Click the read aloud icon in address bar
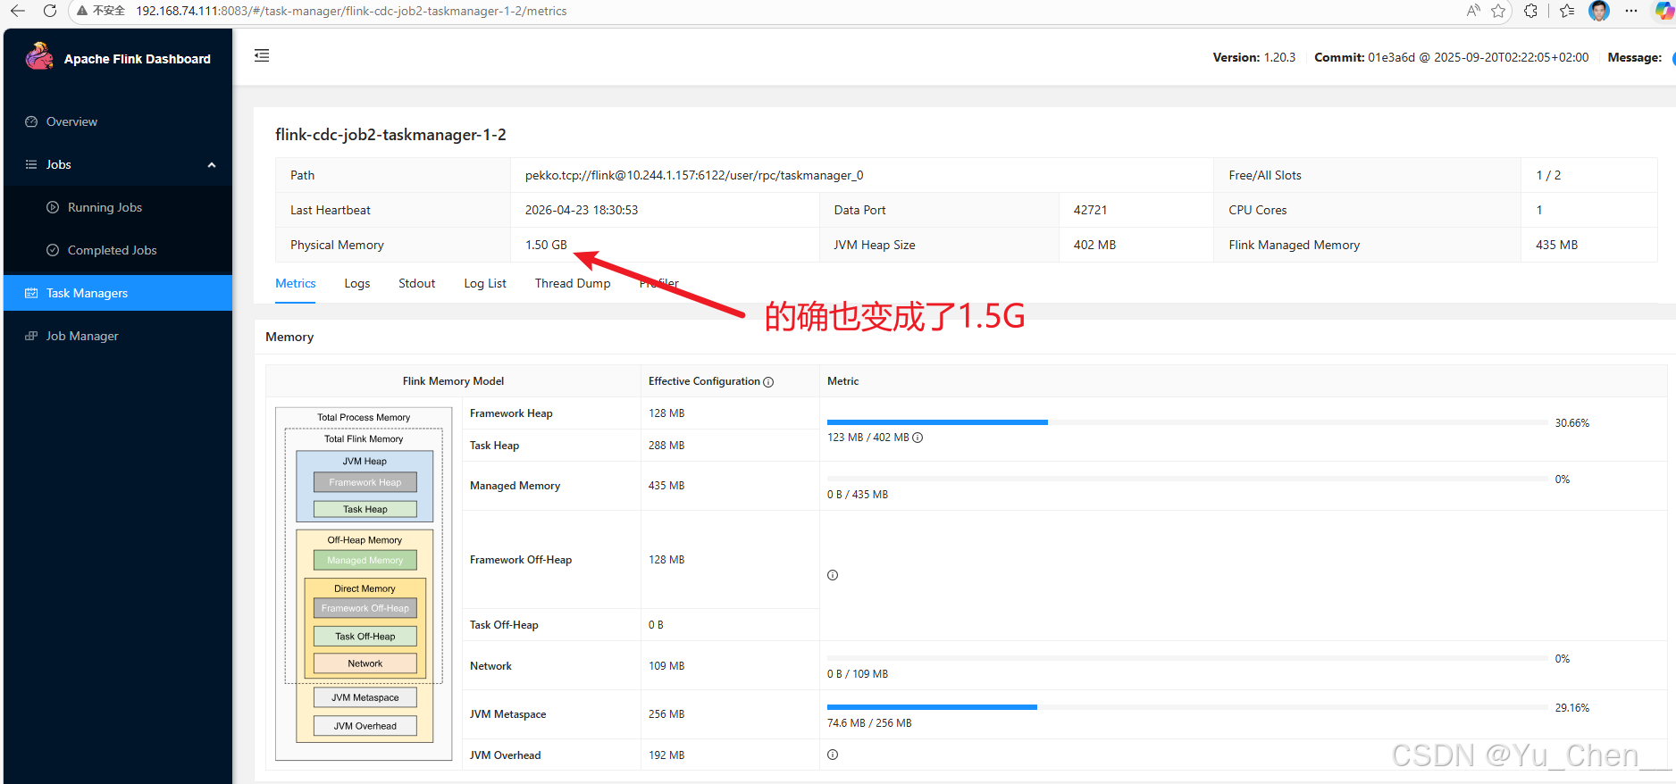 click(1473, 11)
